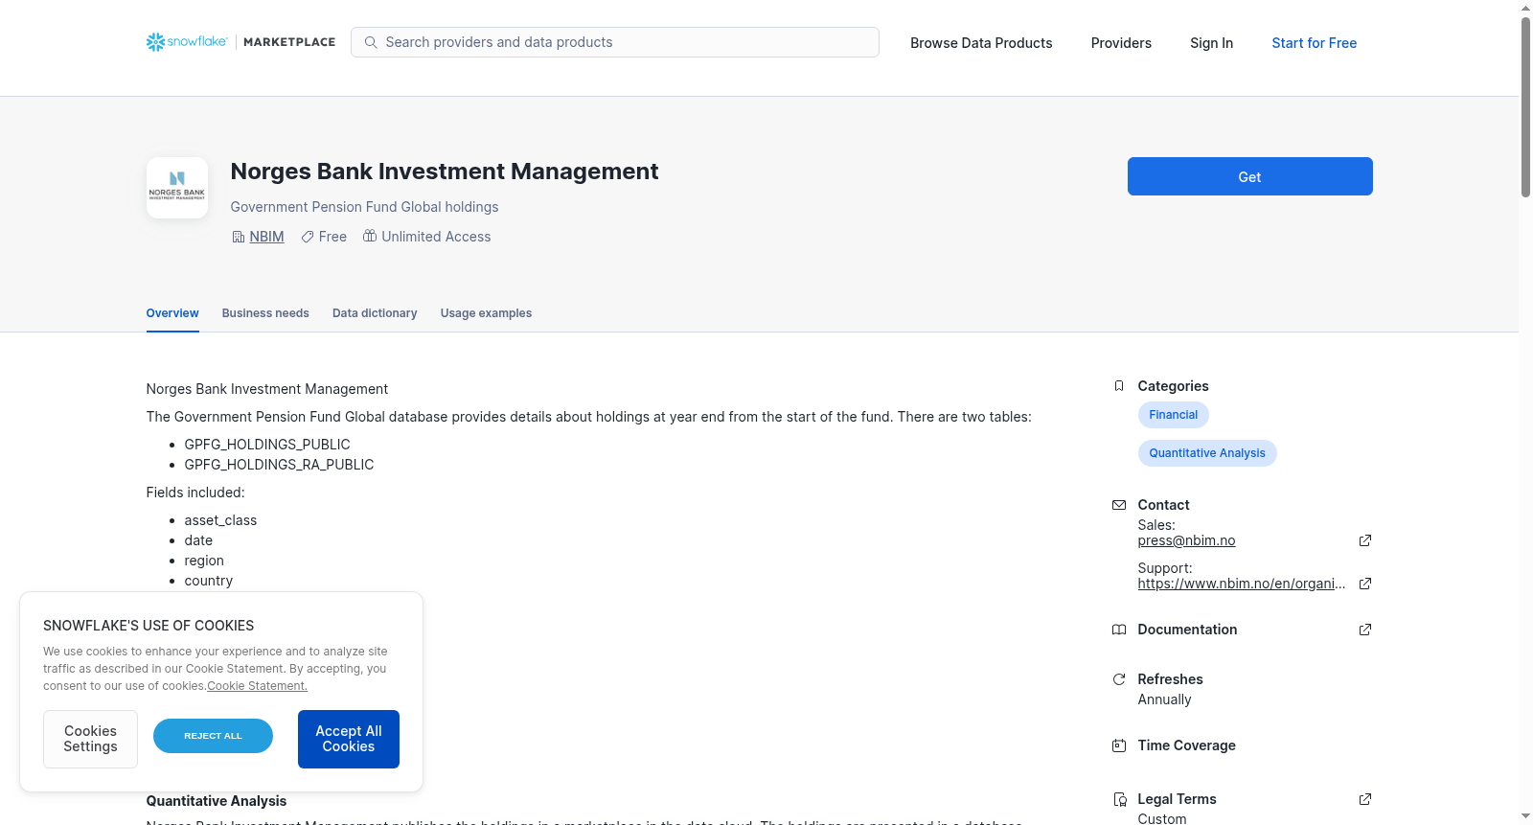Open external link icon beside press@nbim.no
The width and height of the screenshot is (1533, 825).
coord(1365,540)
